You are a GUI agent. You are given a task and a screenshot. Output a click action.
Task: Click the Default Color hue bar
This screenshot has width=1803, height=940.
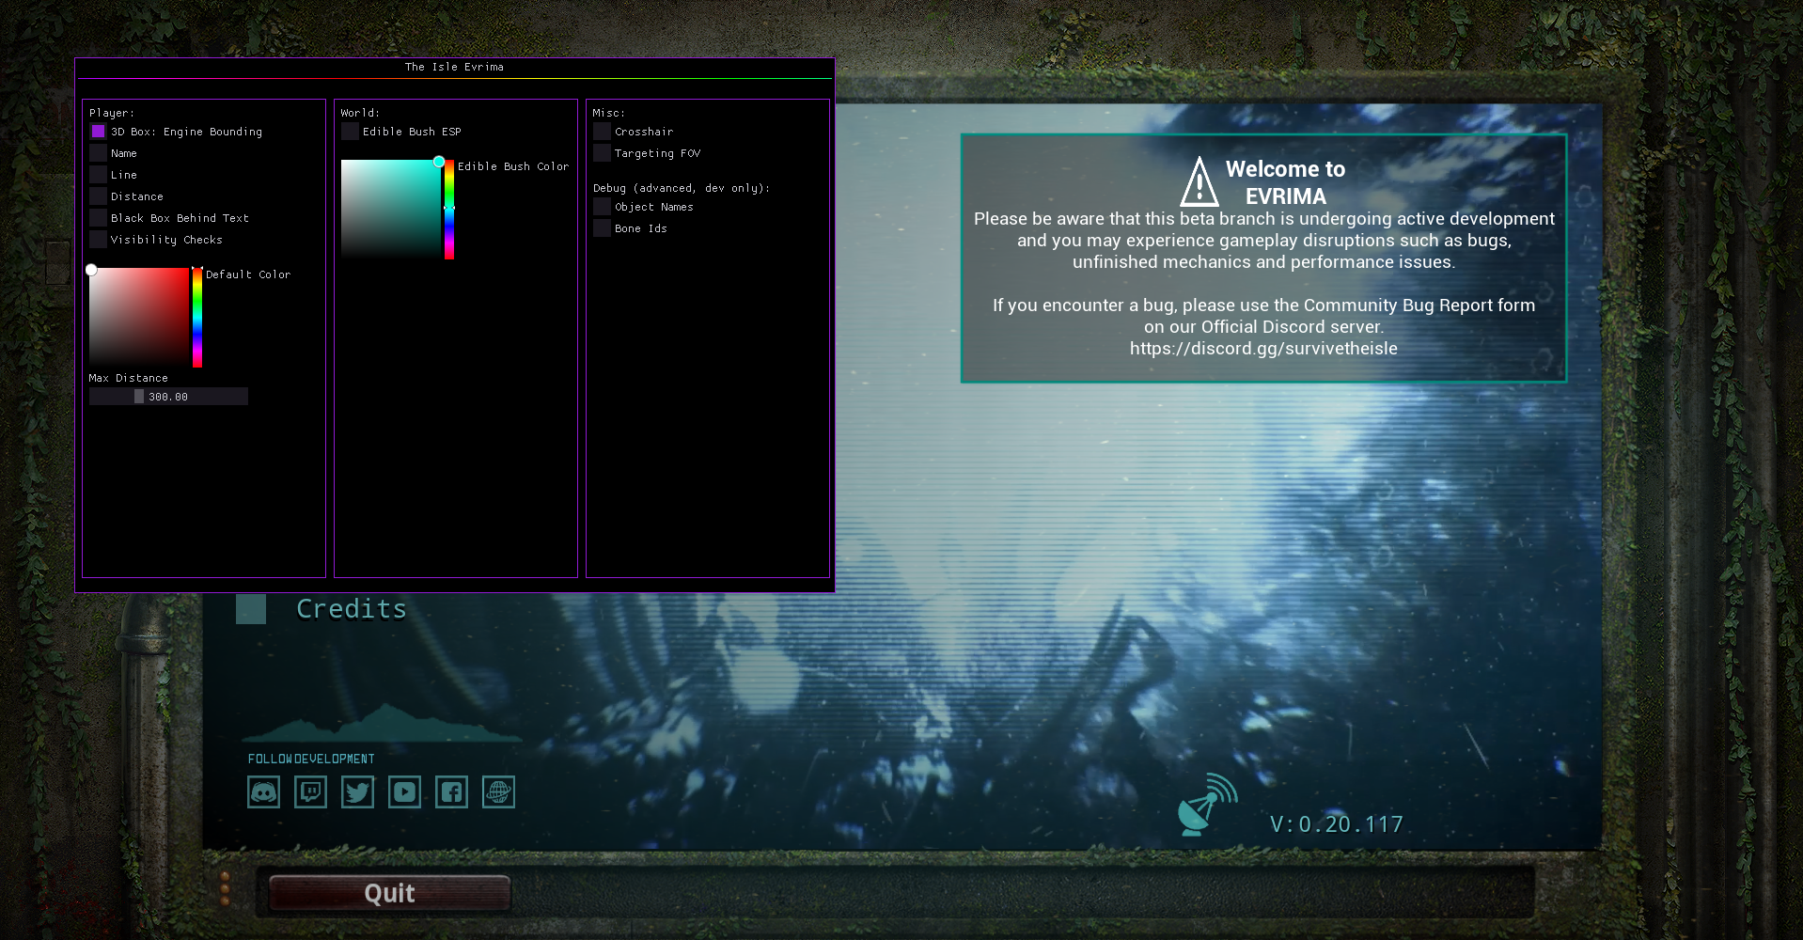[x=197, y=317]
